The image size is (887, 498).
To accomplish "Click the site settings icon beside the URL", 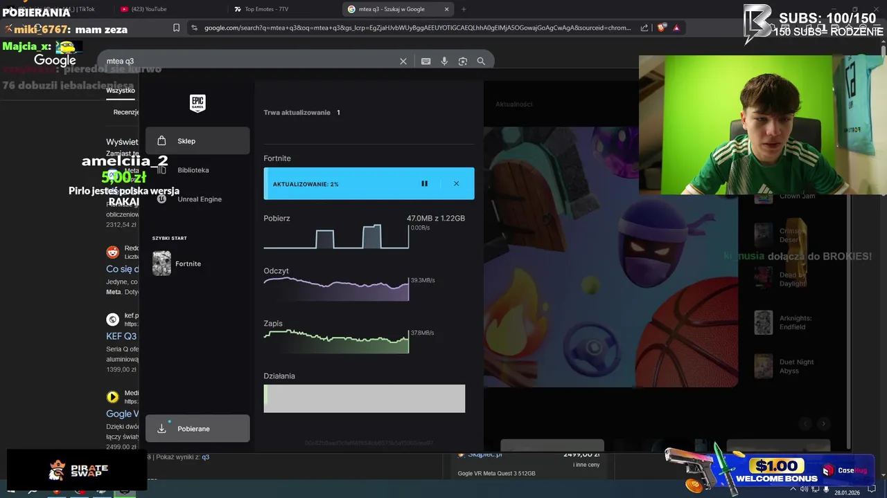I will (194, 28).
